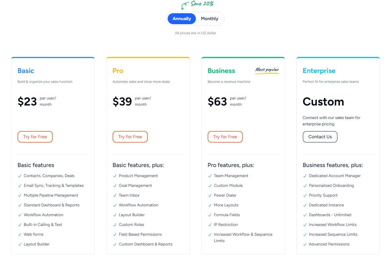
Task: Click the Most popular highlight on Business plan
Action: [x=267, y=70]
